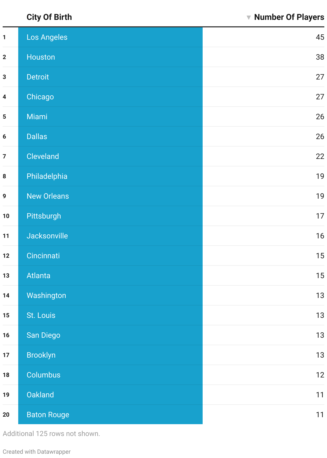Click the Baton Rouge row
The width and height of the screenshot is (327, 458).
tap(163, 415)
